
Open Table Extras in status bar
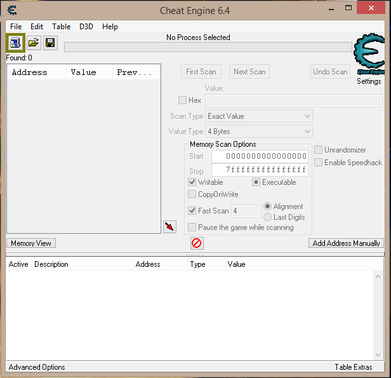click(x=354, y=367)
